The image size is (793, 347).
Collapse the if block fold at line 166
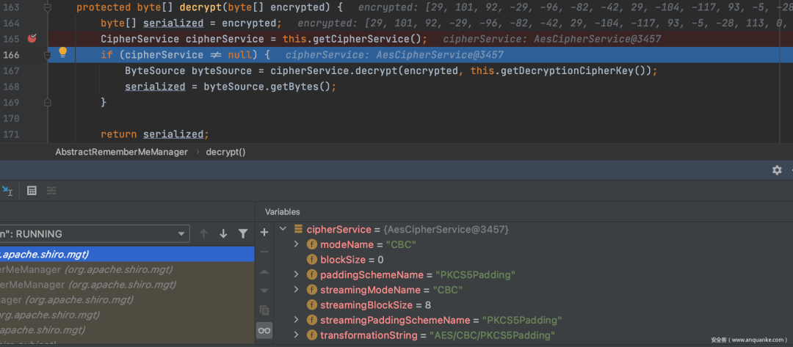tap(48, 54)
